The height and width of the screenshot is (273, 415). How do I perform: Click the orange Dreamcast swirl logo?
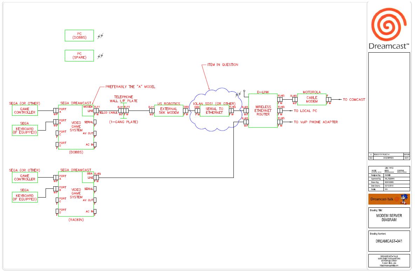[388, 24]
